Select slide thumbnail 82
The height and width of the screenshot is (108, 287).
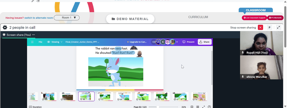point(86,96)
